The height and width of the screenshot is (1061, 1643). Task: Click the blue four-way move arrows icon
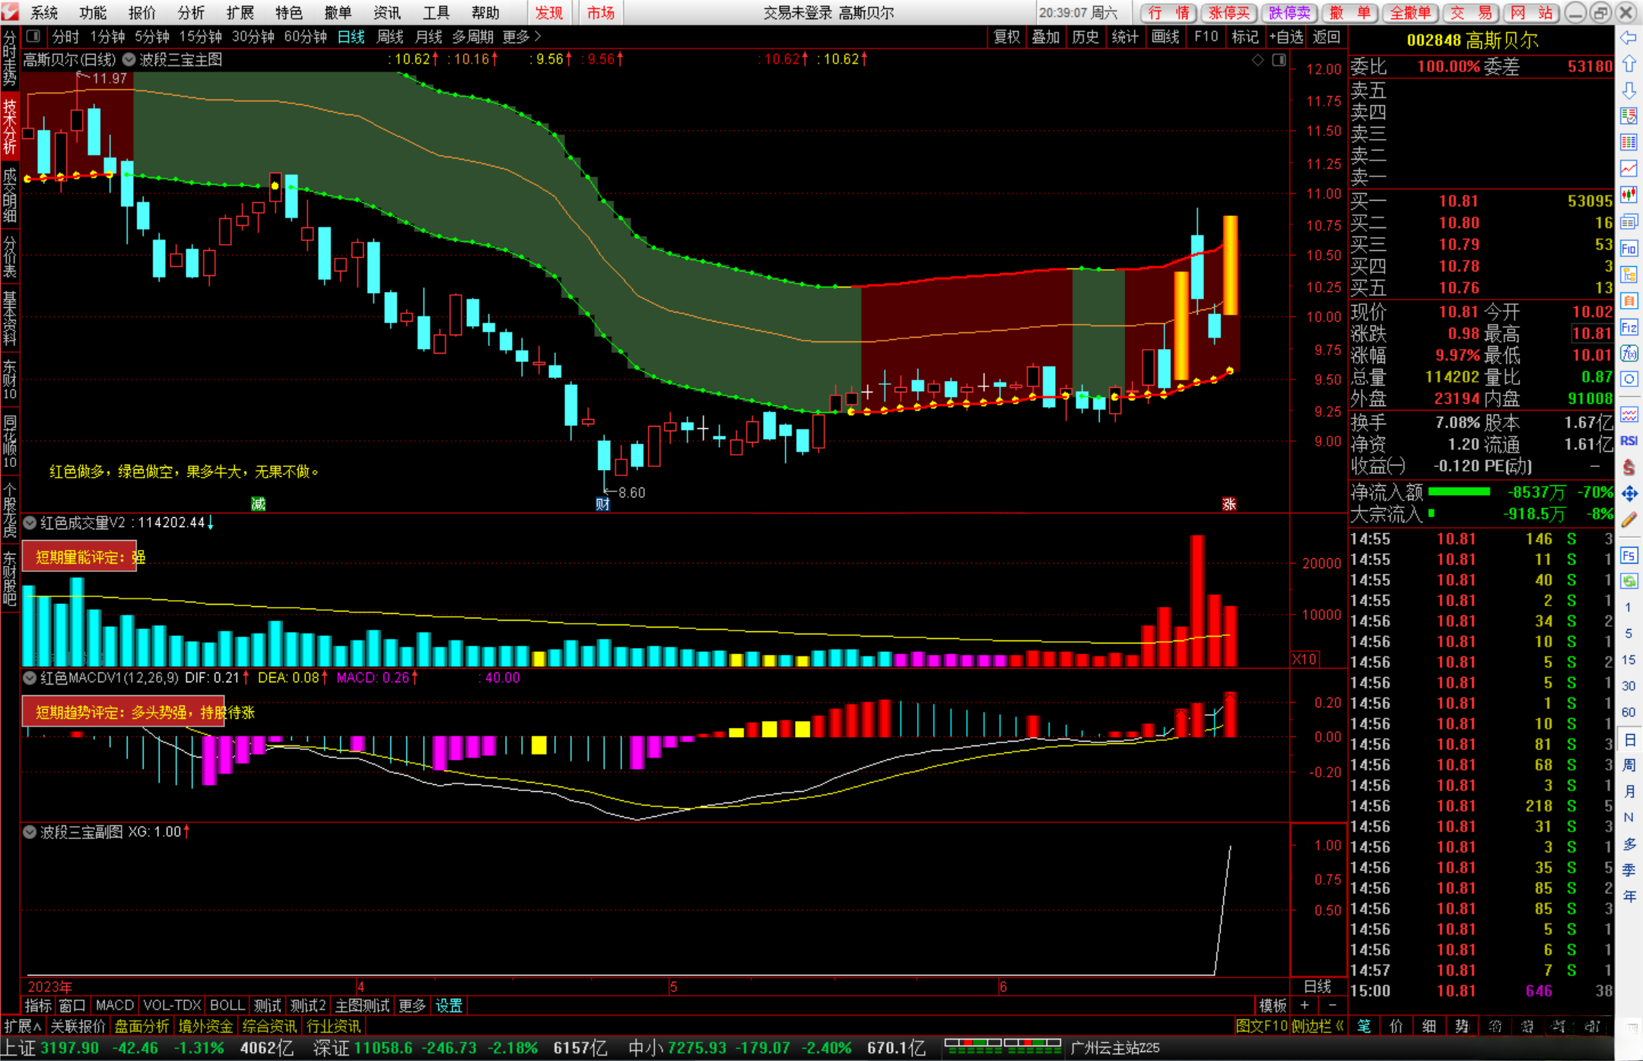pos(1629,494)
